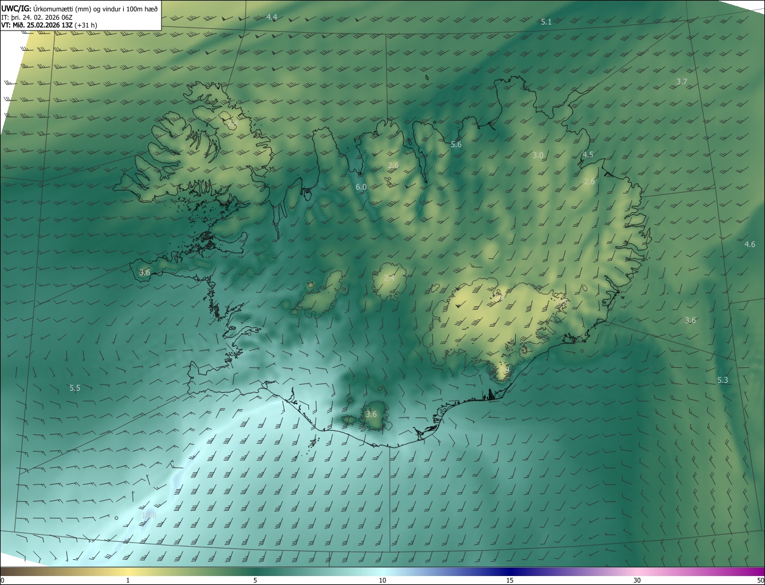Screen dimensions: 765x585
Task: Click the 3.6 label inside the Mýrdalsjökull glacier outline
Action: click(371, 415)
